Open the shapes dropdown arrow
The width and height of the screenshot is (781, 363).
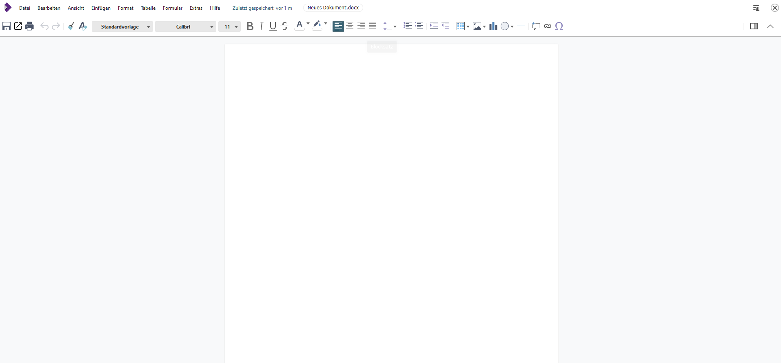coord(512,27)
